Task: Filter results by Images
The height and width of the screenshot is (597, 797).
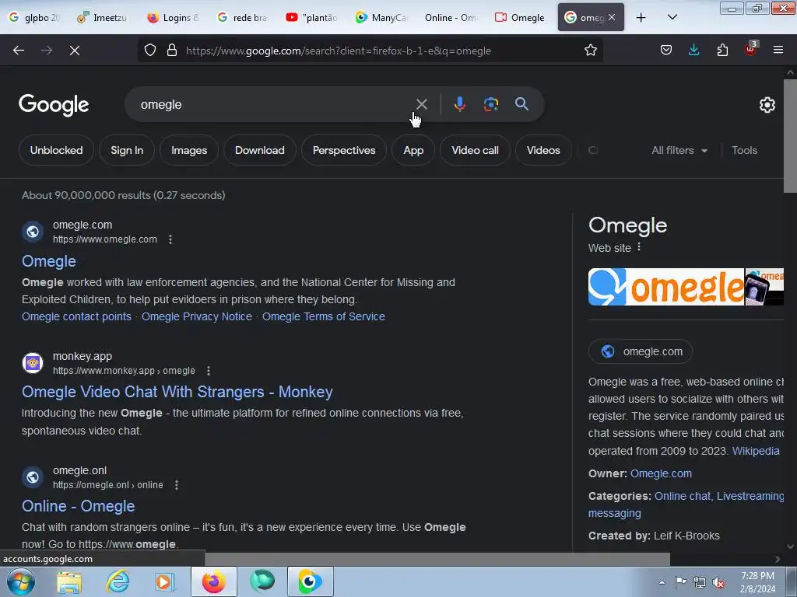Action: point(189,150)
